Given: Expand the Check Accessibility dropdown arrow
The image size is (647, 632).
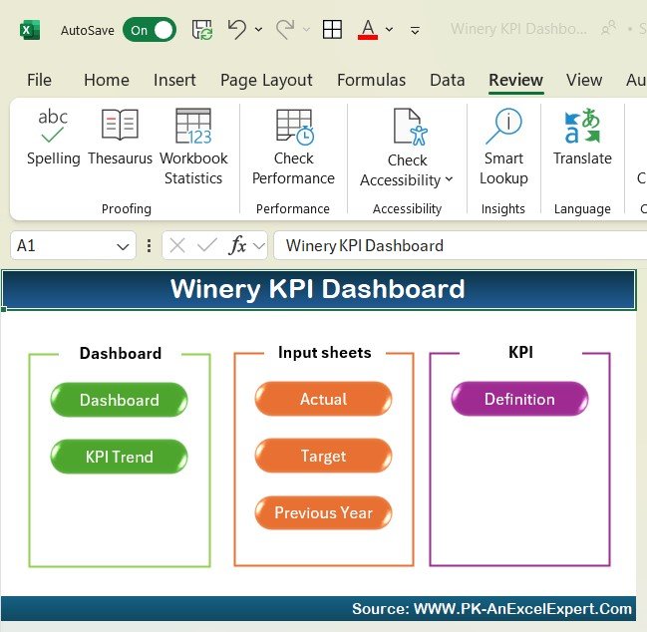Looking at the screenshot, I should tap(450, 179).
